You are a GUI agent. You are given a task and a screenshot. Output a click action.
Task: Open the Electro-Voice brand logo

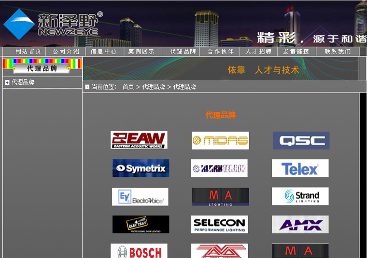coord(140,197)
